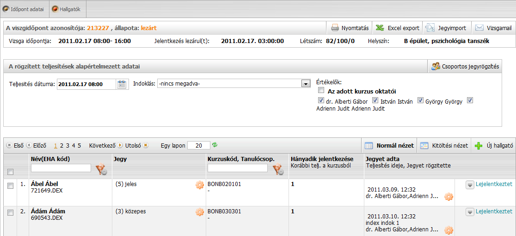Expand the Indoklás dropdown
This screenshot has width=516, height=236.
(x=306, y=84)
